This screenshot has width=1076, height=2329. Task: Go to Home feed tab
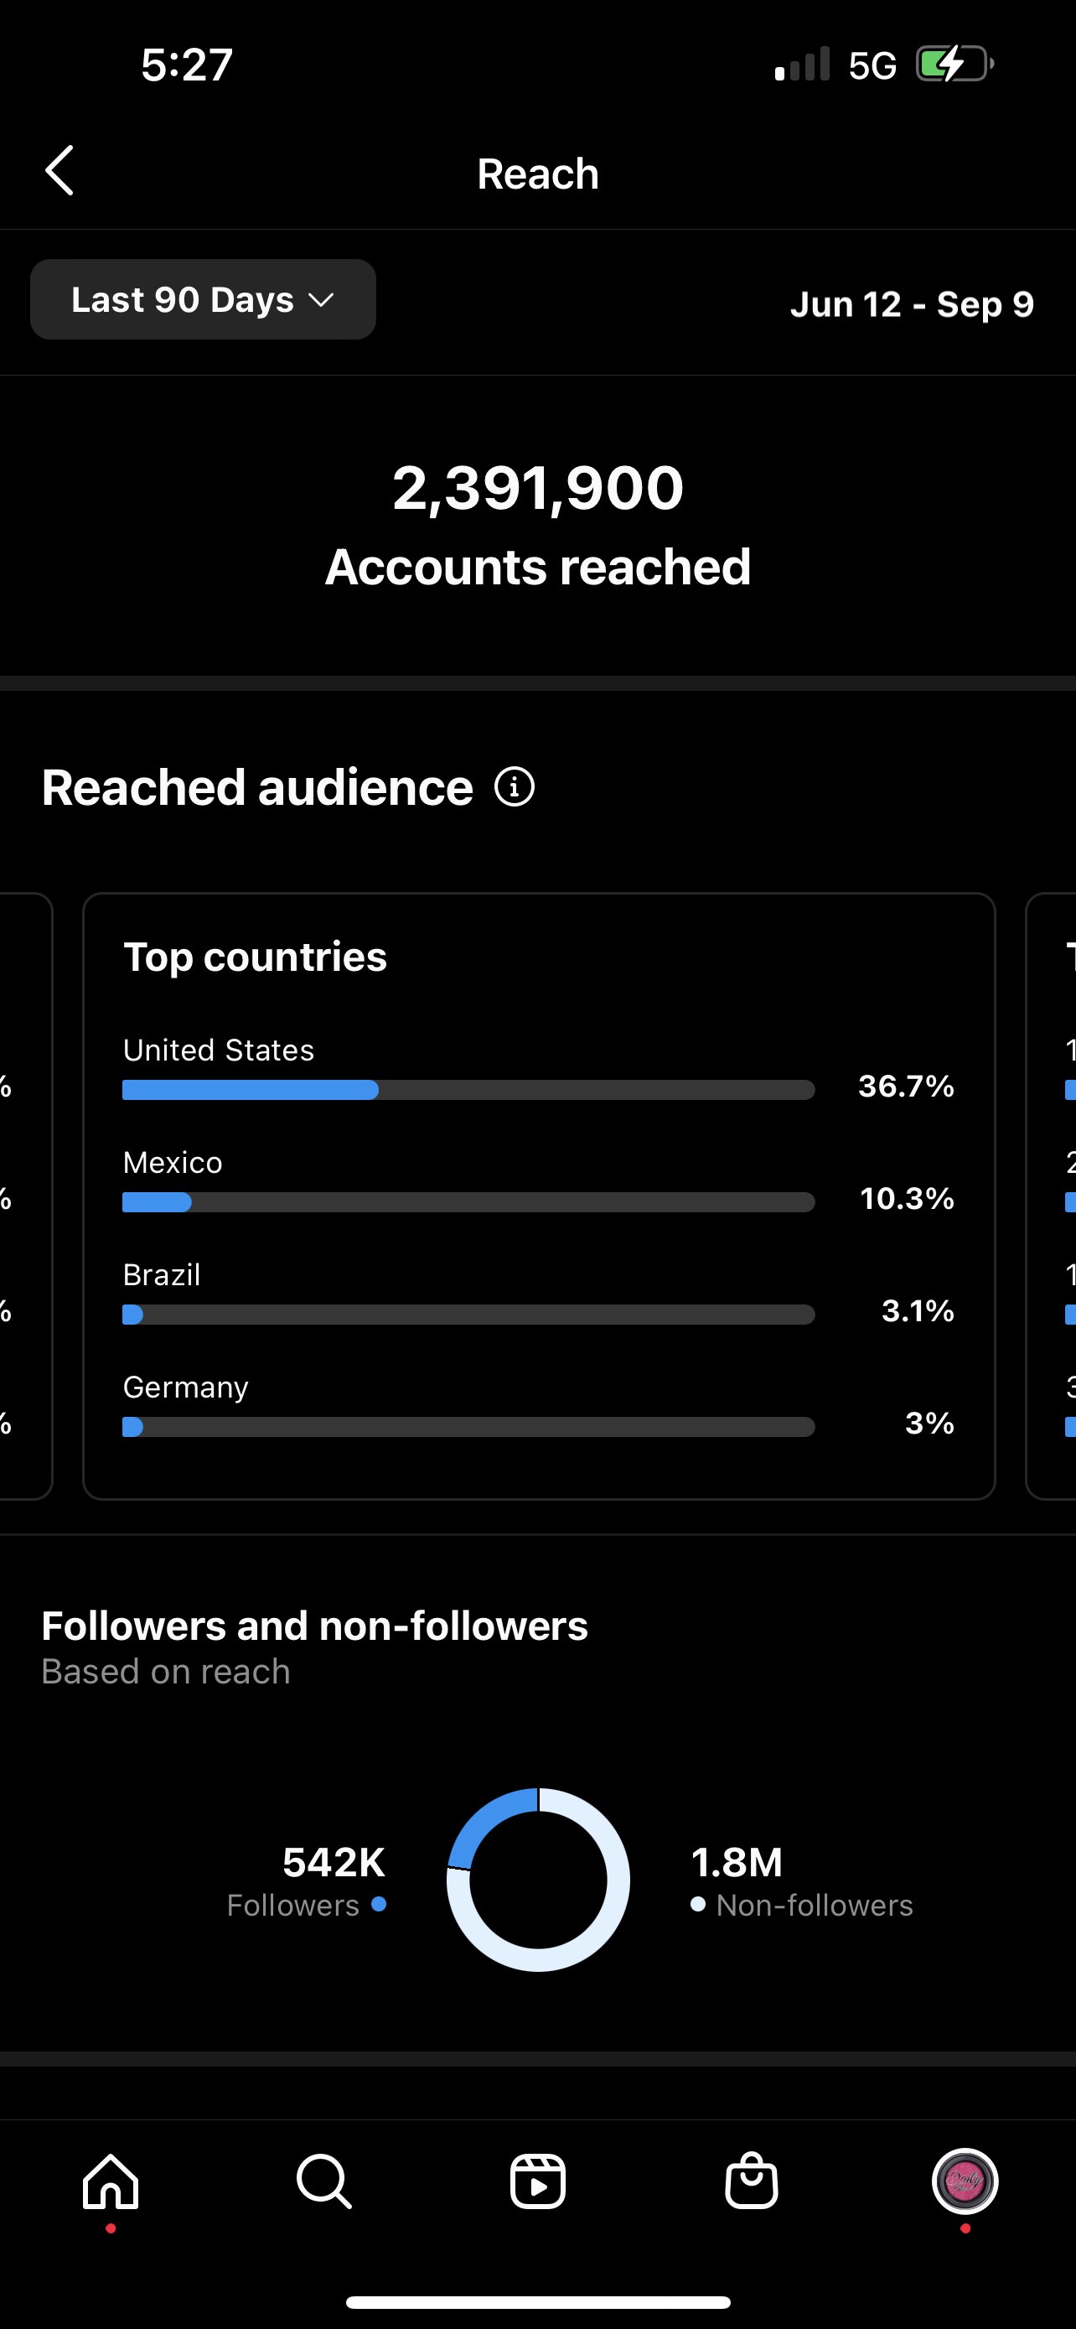tap(111, 2182)
